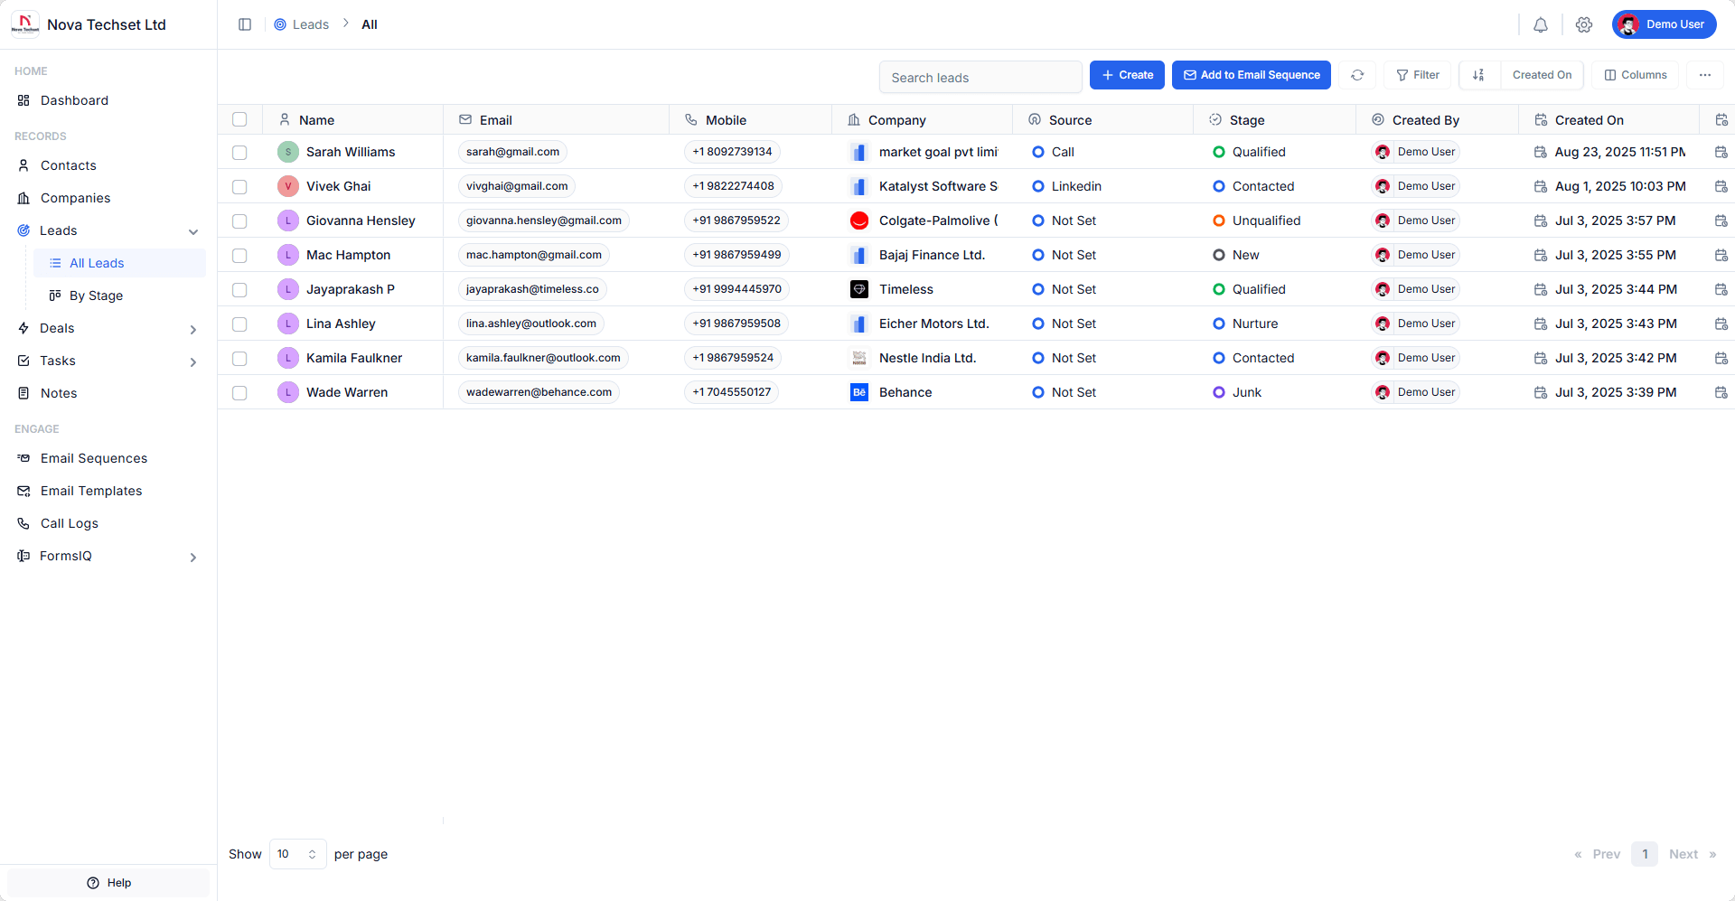Click the Behance company logo

pos(859,392)
